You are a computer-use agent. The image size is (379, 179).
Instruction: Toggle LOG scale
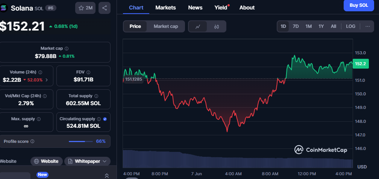(350, 26)
